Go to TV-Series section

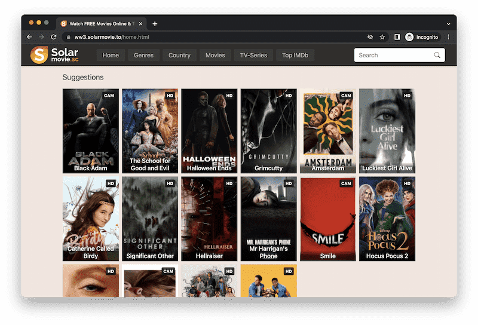tap(253, 55)
